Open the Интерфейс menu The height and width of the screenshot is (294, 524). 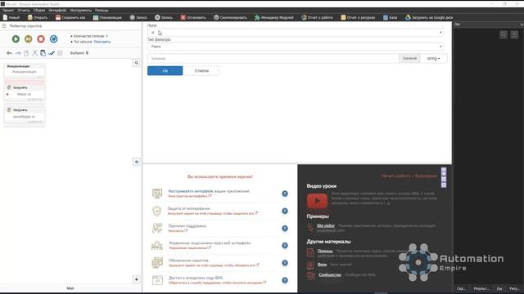pyautogui.click(x=57, y=11)
